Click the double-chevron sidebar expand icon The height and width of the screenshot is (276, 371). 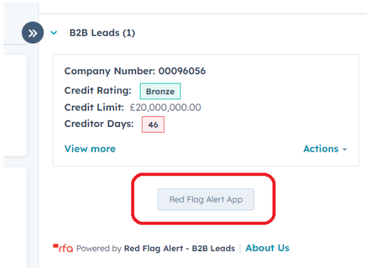coord(33,33)
